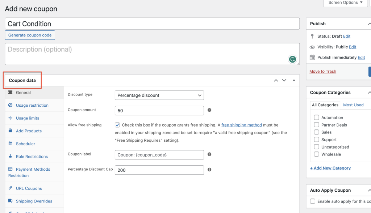Click the Visibility eye icon in Publish
This screenshot has height=213, width=371.
coord(312,47)
